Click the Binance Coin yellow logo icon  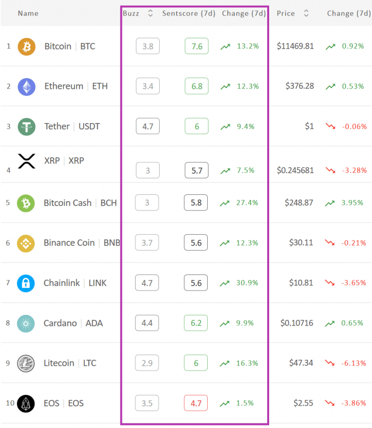26,243
